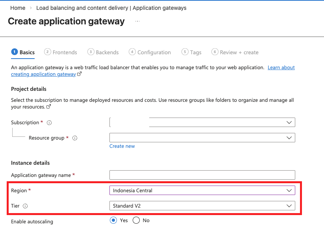Click the Resource group info icon
Image resolution: width=324 pixels, height=230 pixels.
(75, 138)
